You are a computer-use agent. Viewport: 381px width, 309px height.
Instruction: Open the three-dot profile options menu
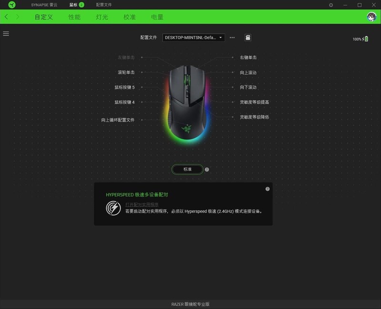click(x=231, y=37)
